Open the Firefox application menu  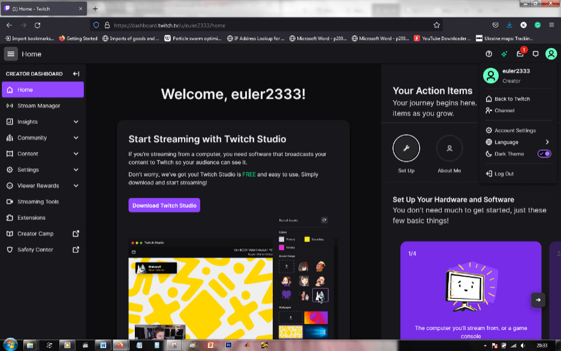tap(551, 25)
